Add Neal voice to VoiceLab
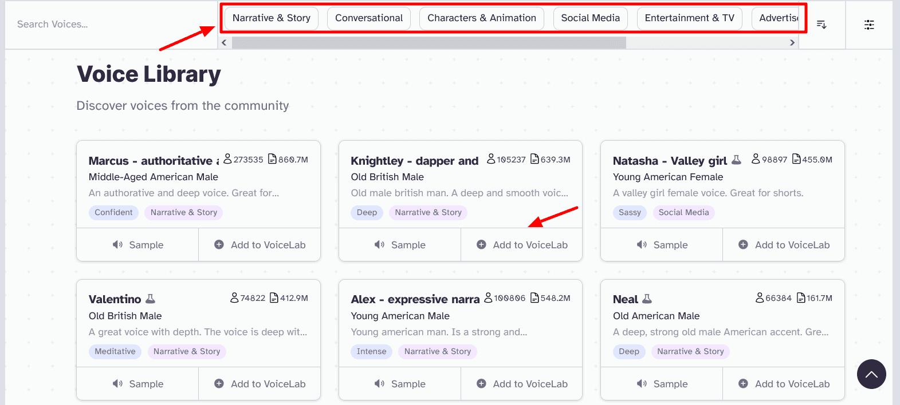This screenshot has height=405, width=900. coord(784,384)
